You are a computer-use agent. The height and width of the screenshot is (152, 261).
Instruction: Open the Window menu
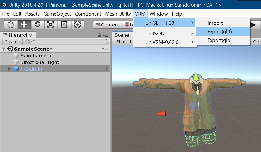[159, 14]
